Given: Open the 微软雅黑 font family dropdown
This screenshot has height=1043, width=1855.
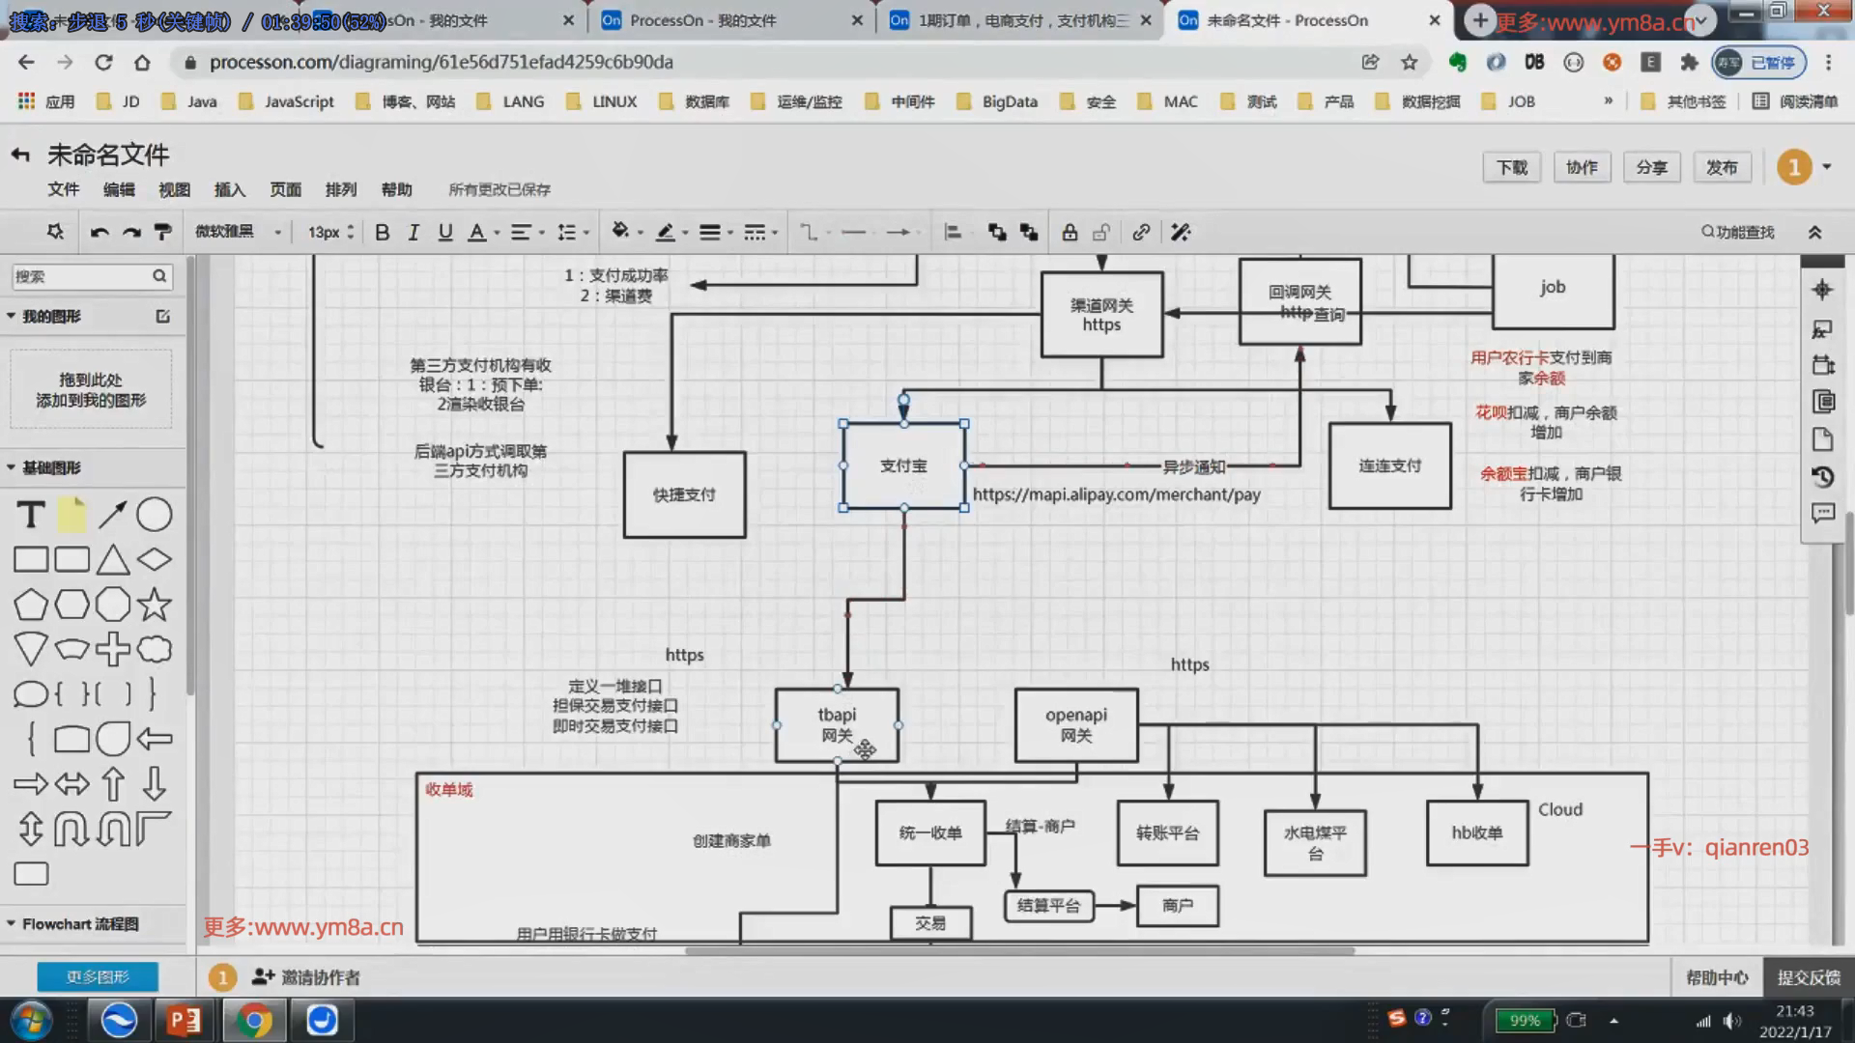Looking at the screenshot, I should coord(238,232).
